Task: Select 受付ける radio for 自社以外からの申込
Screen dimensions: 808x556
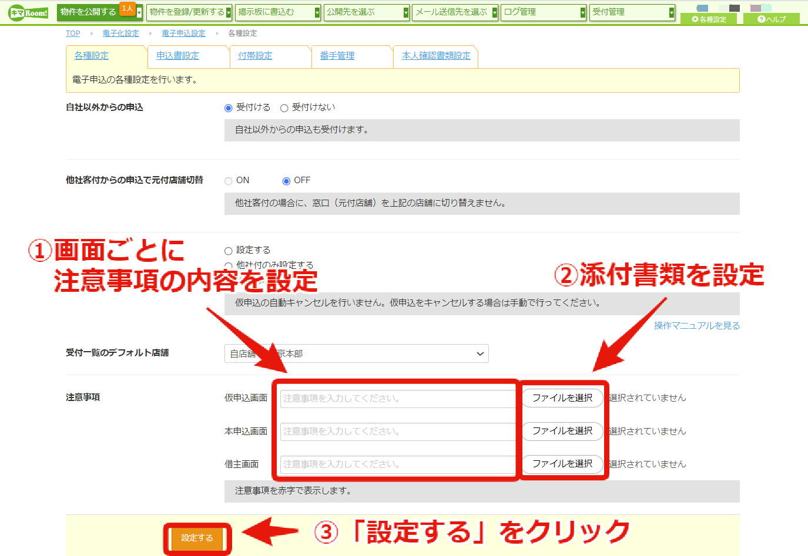Action: tap(229, 108)
